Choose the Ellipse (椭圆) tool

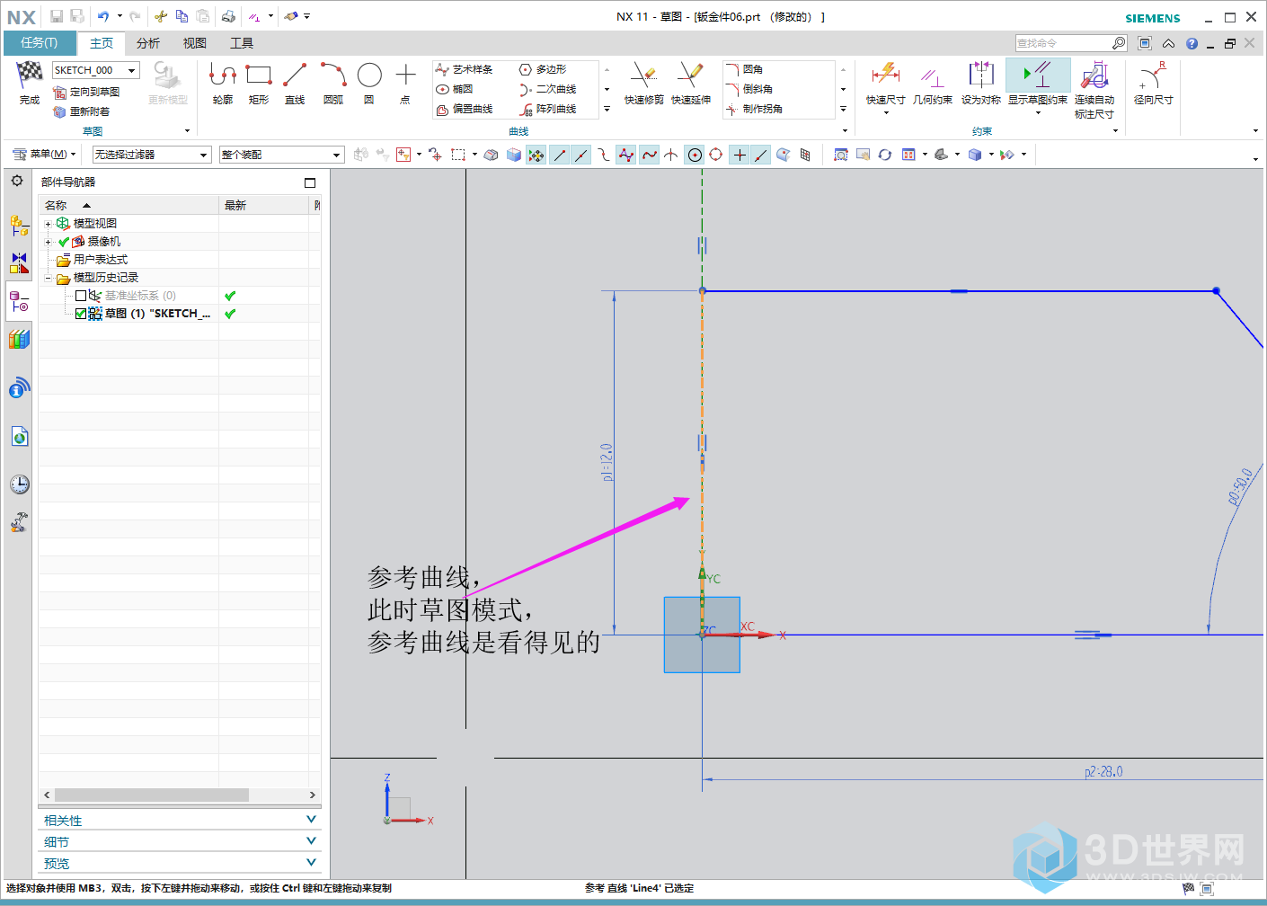[x=455, y=89]
